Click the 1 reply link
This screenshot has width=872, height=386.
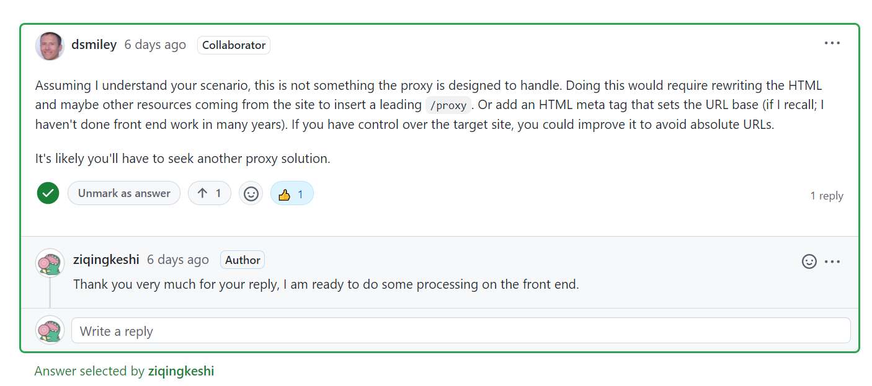[x=827, y=196]
